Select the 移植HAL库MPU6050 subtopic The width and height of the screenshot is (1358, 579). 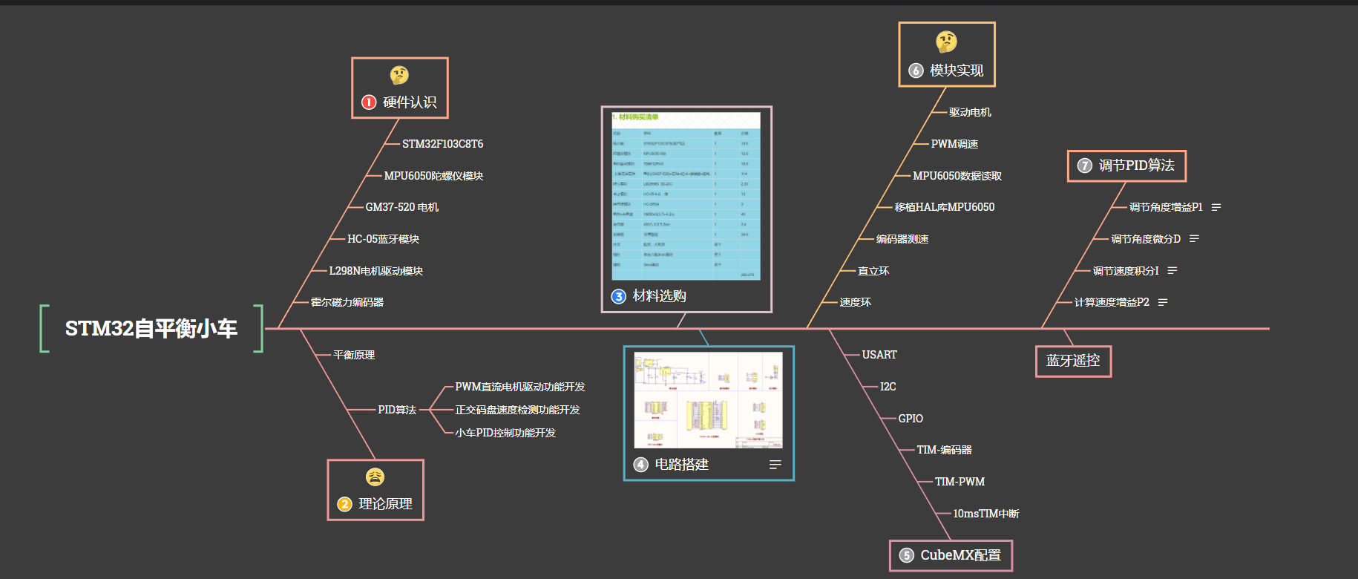pos(944,207)
